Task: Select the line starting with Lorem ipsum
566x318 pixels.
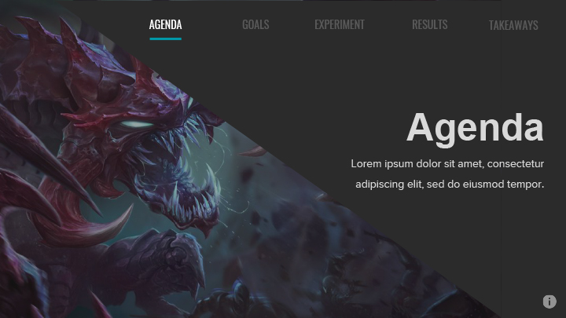Action: tap(447, 163)
